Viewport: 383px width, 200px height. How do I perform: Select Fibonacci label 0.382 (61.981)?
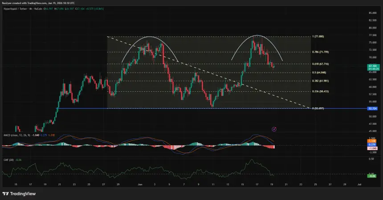(x=320, y=81)
